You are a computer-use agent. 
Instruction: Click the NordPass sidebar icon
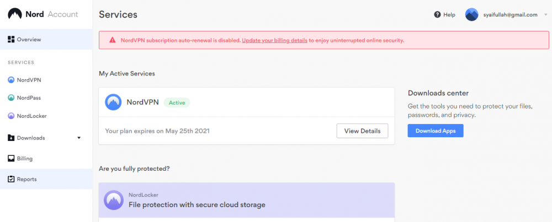pos(11,98)
